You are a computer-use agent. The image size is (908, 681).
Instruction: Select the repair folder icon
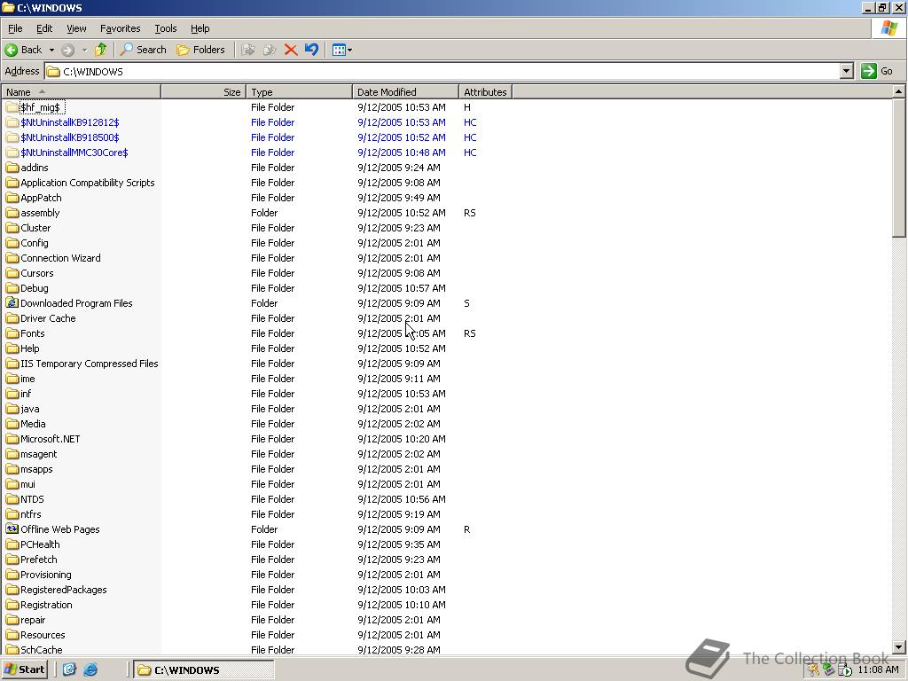tap(12, 619)
